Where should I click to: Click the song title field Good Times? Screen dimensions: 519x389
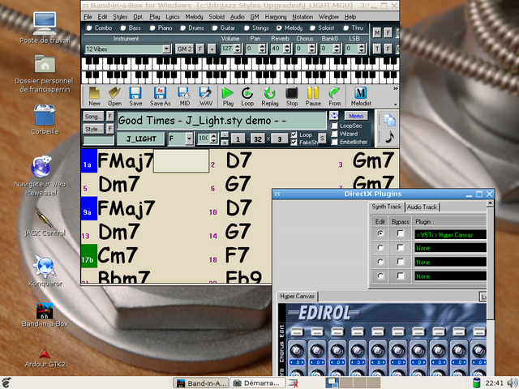[x=221, y=121]
